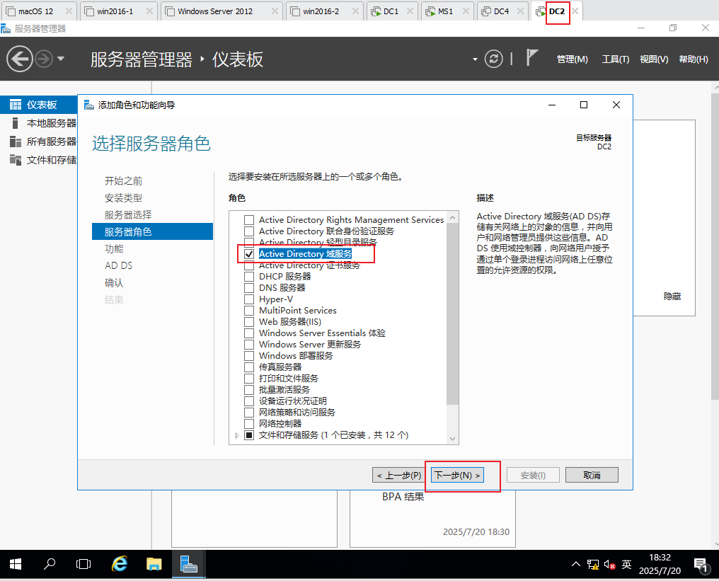
Task: Open Action Center notification icon
Action: (701, 565)
